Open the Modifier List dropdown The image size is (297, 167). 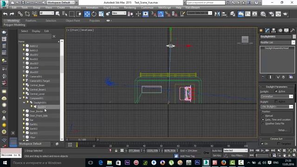(x=278, y=42)
